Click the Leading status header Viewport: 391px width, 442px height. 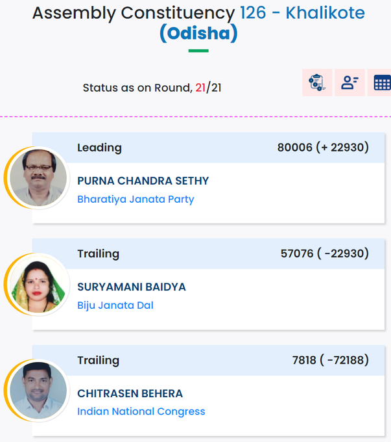[100, 148]
